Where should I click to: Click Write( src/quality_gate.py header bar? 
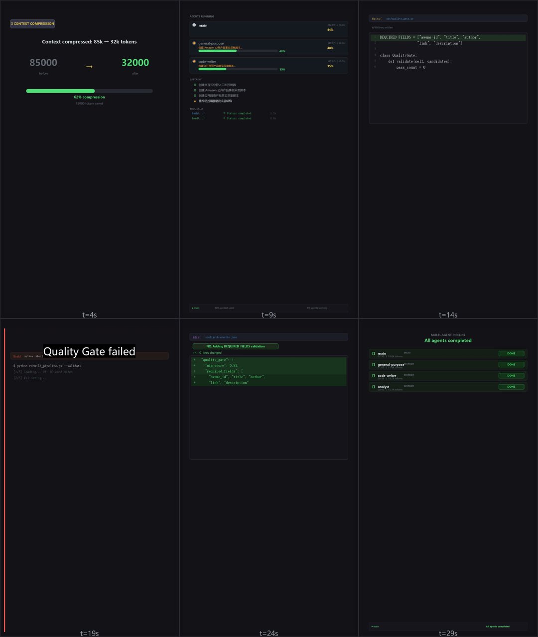448,18
